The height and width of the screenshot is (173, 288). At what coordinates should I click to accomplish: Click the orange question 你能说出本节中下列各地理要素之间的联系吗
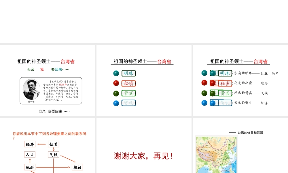[x=49, y=136]
